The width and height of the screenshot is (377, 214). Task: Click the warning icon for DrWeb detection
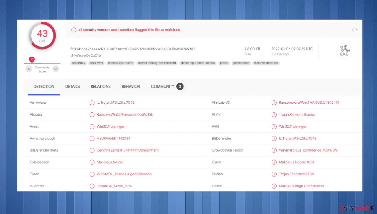click(274, 174)
